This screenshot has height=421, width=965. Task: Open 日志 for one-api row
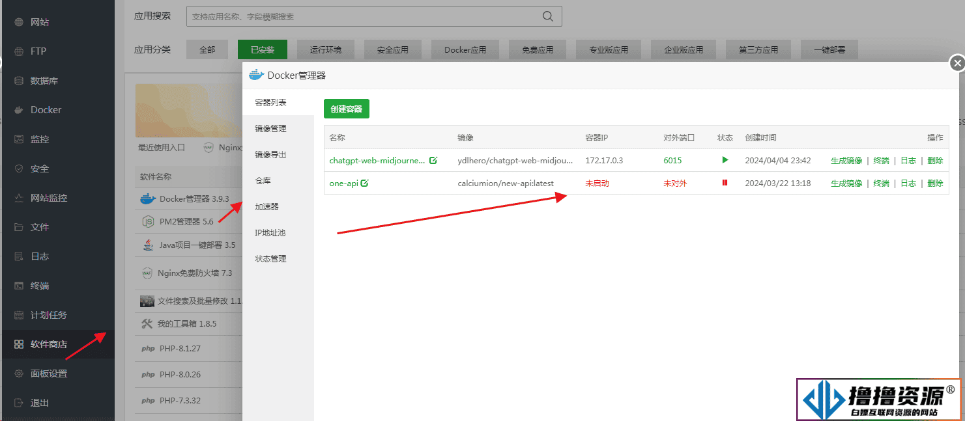[x=908, y=183]
